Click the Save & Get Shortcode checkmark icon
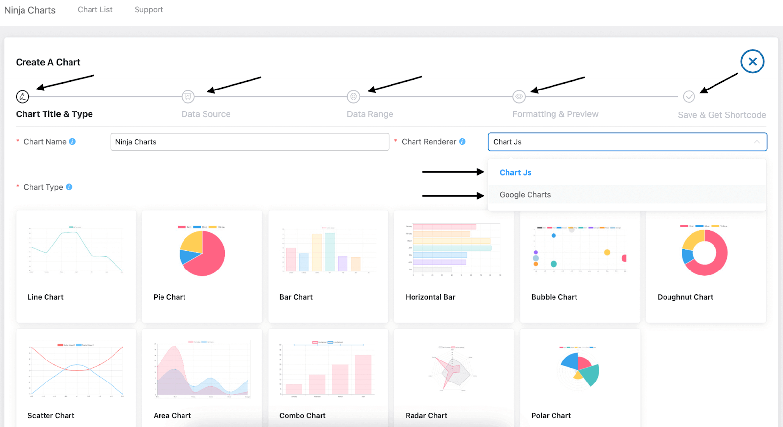Image resolution: width=783 pixels, height=427 pixels. point(689,97)
